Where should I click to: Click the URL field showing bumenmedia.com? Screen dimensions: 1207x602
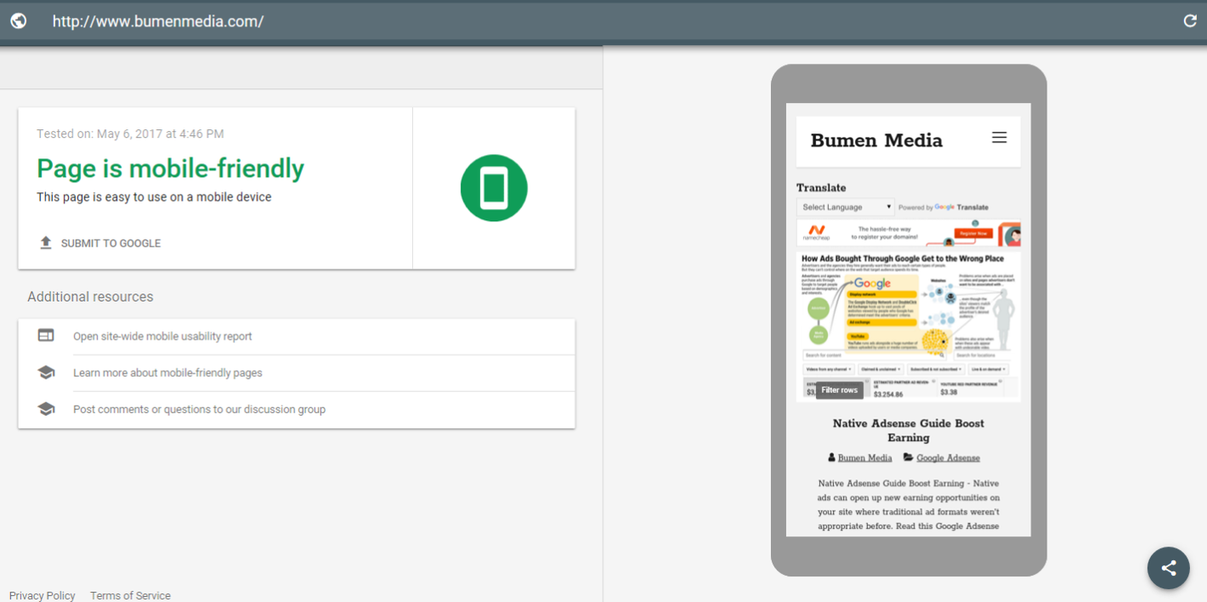pos(158,21)
